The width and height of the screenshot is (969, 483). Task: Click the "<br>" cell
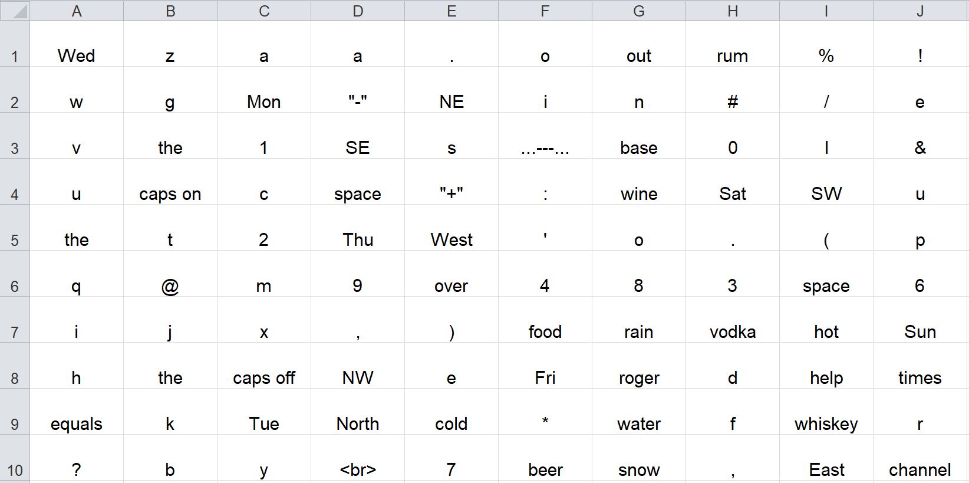pos(358,458)
